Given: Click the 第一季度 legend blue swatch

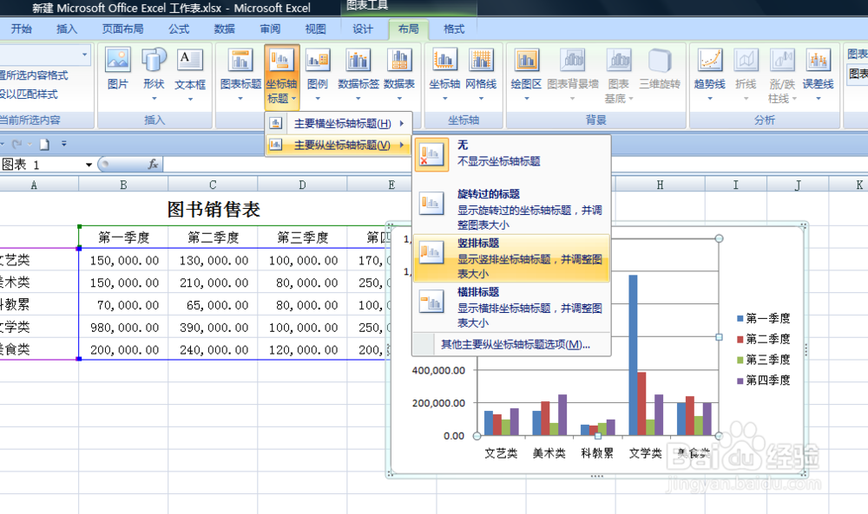Looking at the screenshot, I should click(740, 318).
